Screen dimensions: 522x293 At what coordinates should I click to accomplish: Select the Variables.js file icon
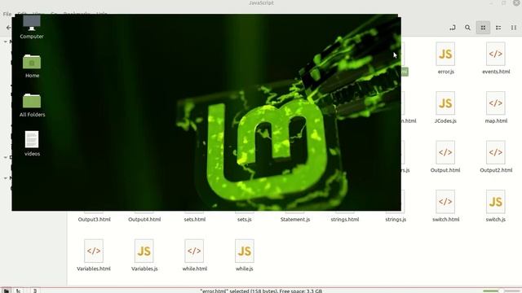tap(144, 251)
